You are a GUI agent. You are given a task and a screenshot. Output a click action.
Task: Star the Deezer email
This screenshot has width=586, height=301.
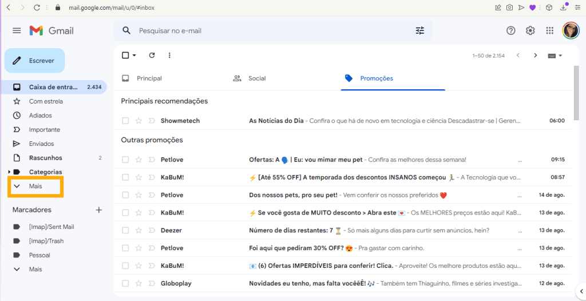(x=138, y=231)
